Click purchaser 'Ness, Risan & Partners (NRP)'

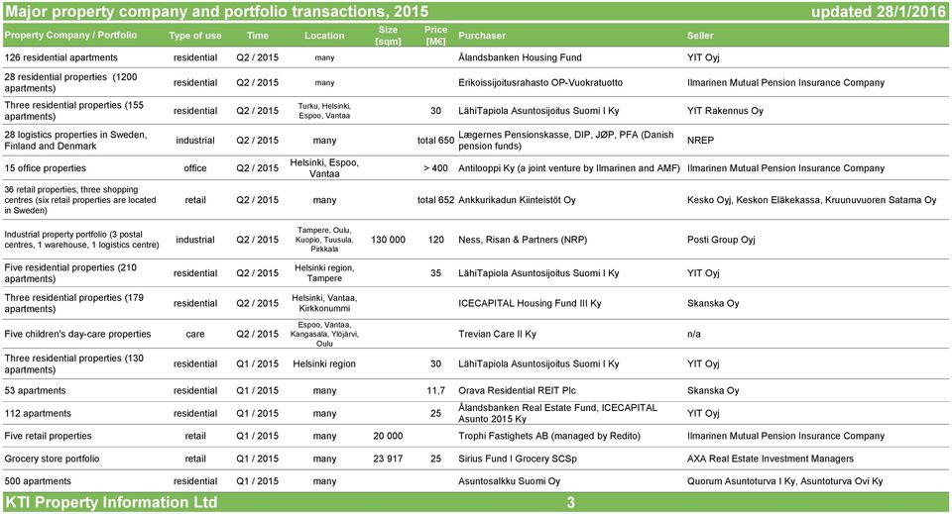[523, 240]
